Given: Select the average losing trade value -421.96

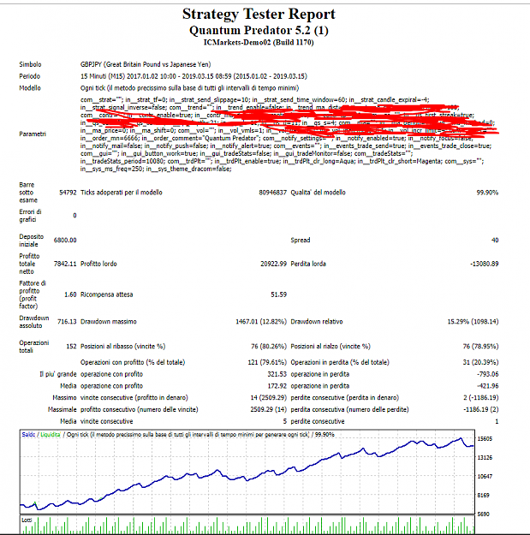Looking at the screenshot, I should (487, 386).
